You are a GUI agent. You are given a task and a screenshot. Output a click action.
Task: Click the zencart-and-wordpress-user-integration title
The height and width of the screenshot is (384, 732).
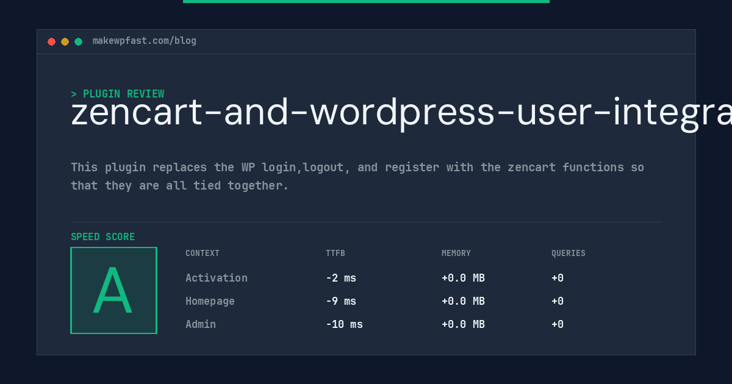point(401,113)
